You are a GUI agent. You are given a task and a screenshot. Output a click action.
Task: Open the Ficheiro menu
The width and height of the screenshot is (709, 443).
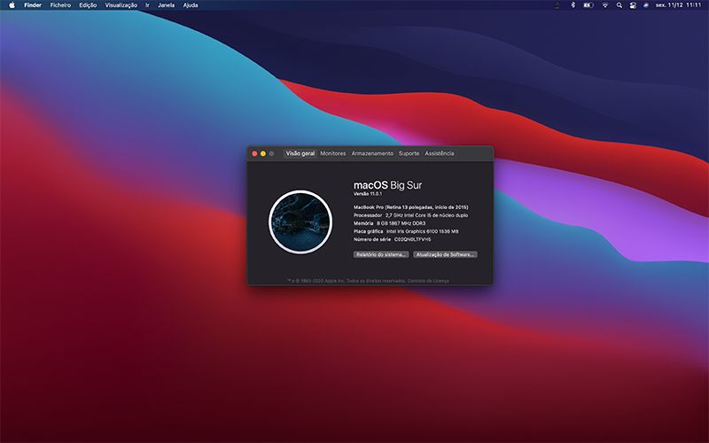click(x=60, y=5)
